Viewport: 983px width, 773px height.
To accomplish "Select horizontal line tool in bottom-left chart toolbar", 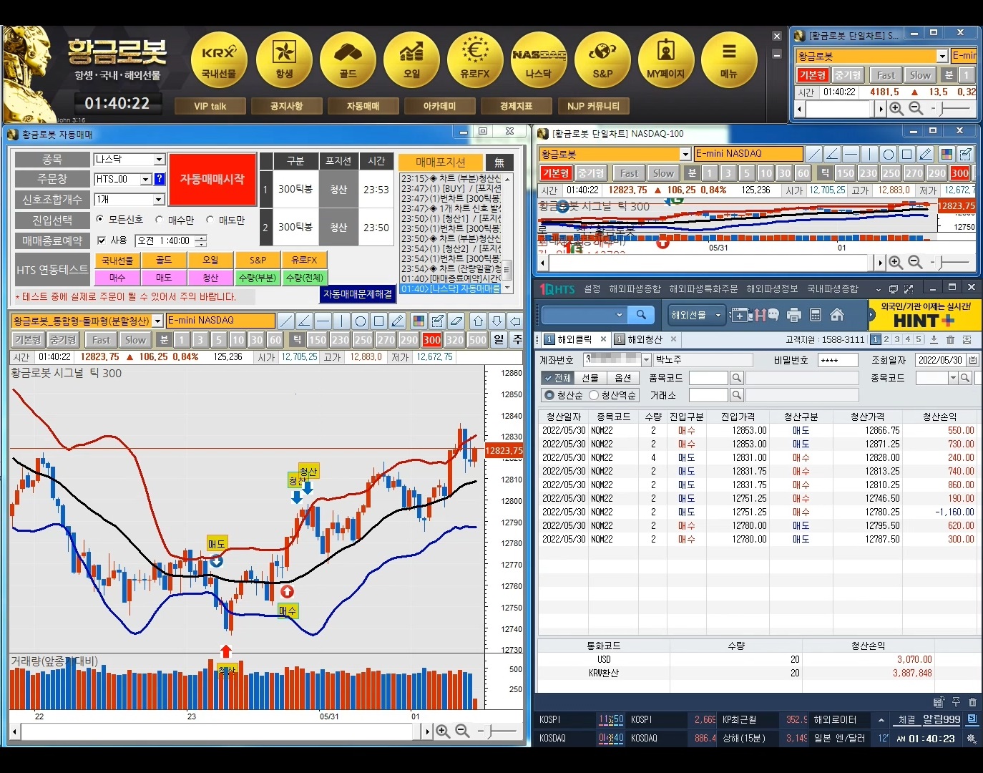I will click(x=323, y=321).
